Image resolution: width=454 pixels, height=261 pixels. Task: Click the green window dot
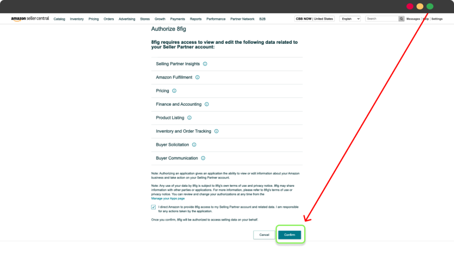click(430, 6)
